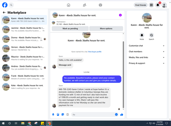171x126 pixels.
Task: Click Karen's profile picture in right panel
Action: [147, 18]
